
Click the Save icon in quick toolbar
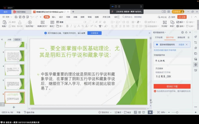click(x=16, y=17)
